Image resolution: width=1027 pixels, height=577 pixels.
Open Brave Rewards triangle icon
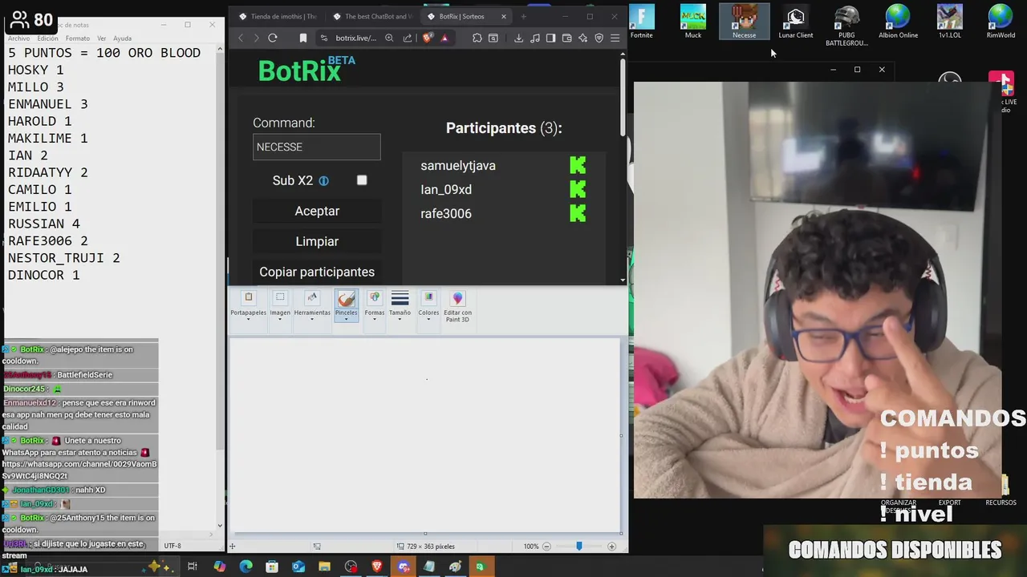444,38
